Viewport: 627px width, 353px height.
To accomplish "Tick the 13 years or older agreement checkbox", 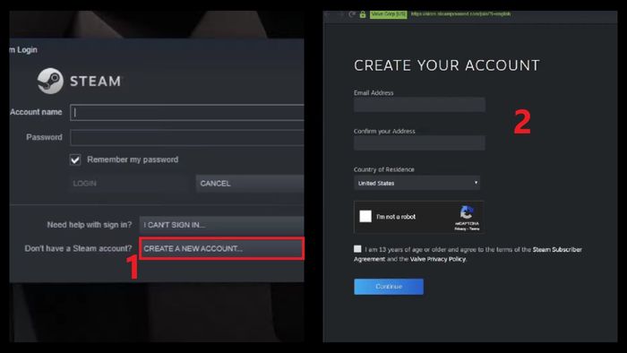I will point(357,249).
